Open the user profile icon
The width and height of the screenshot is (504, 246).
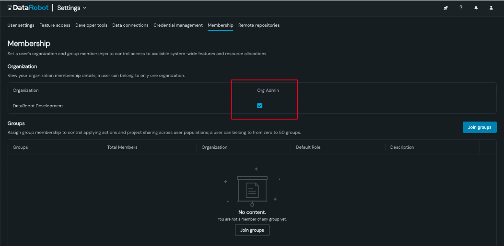pyautogui.click(x=491, y=8)
